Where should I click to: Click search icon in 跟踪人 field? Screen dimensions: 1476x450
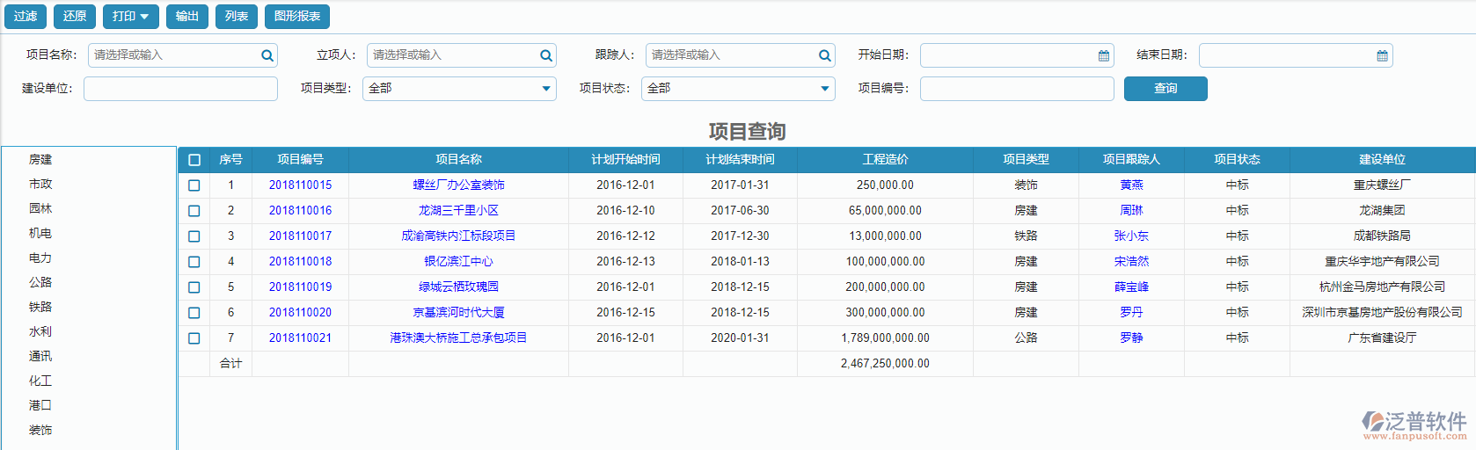tap(824, 55)
